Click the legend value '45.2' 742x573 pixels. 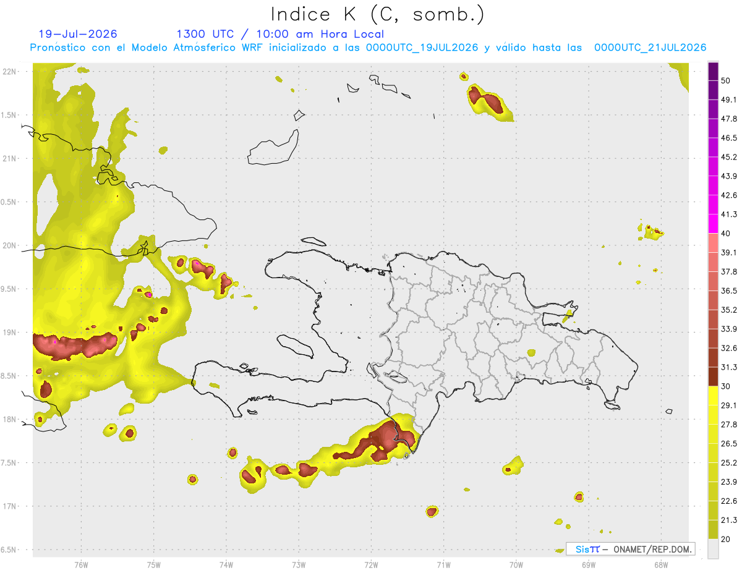(729, 157)
